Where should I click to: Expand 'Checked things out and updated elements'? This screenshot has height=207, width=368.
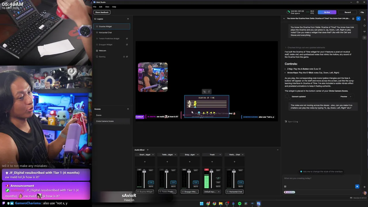click(305, 47)
